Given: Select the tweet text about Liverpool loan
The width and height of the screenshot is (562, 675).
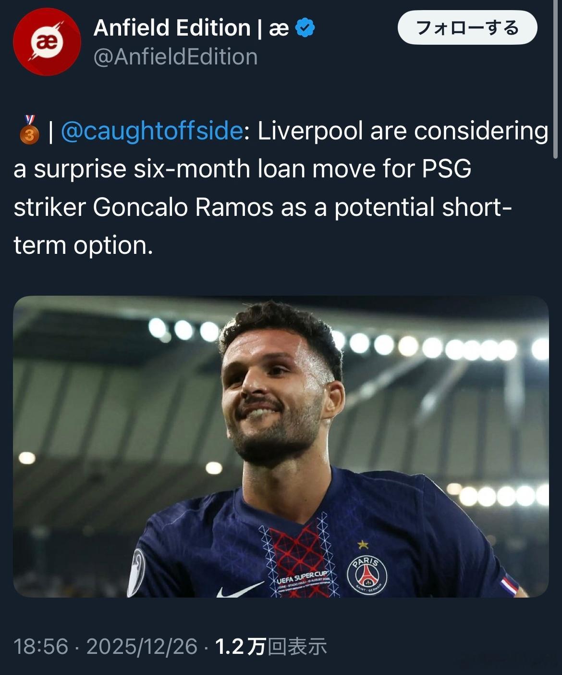Looking at the screenshot, I should [x=281, y=188].
